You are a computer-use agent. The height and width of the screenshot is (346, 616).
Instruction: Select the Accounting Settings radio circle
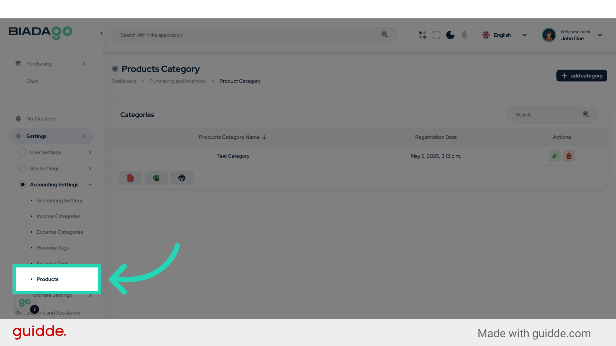(23, 185)
